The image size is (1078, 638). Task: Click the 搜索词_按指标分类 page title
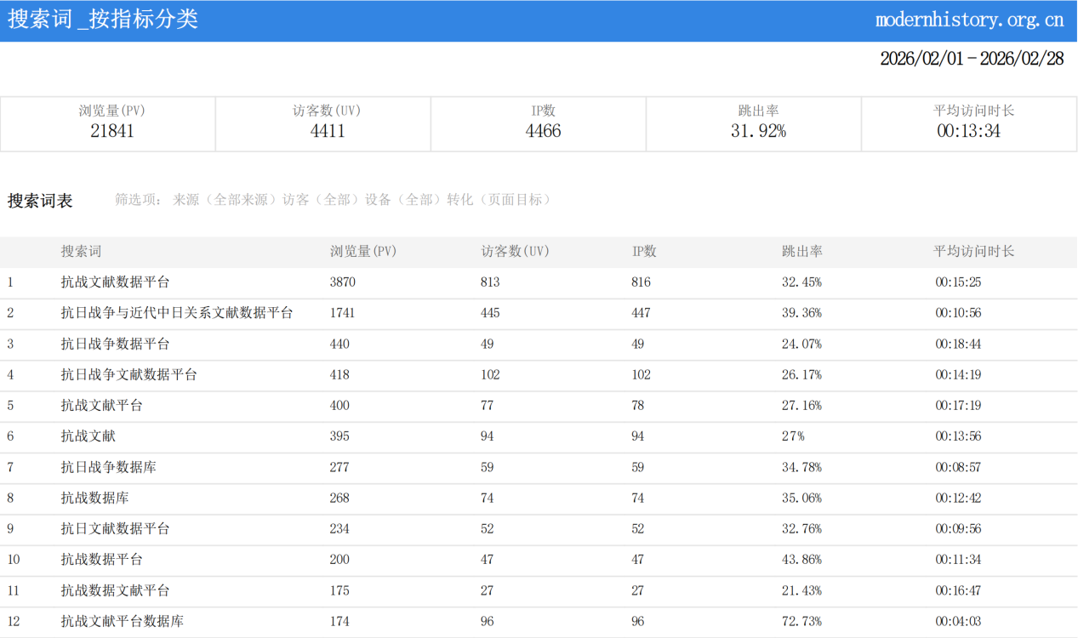point(103,20)
